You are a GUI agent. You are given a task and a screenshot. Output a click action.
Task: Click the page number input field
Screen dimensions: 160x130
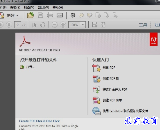click(18, 25)
